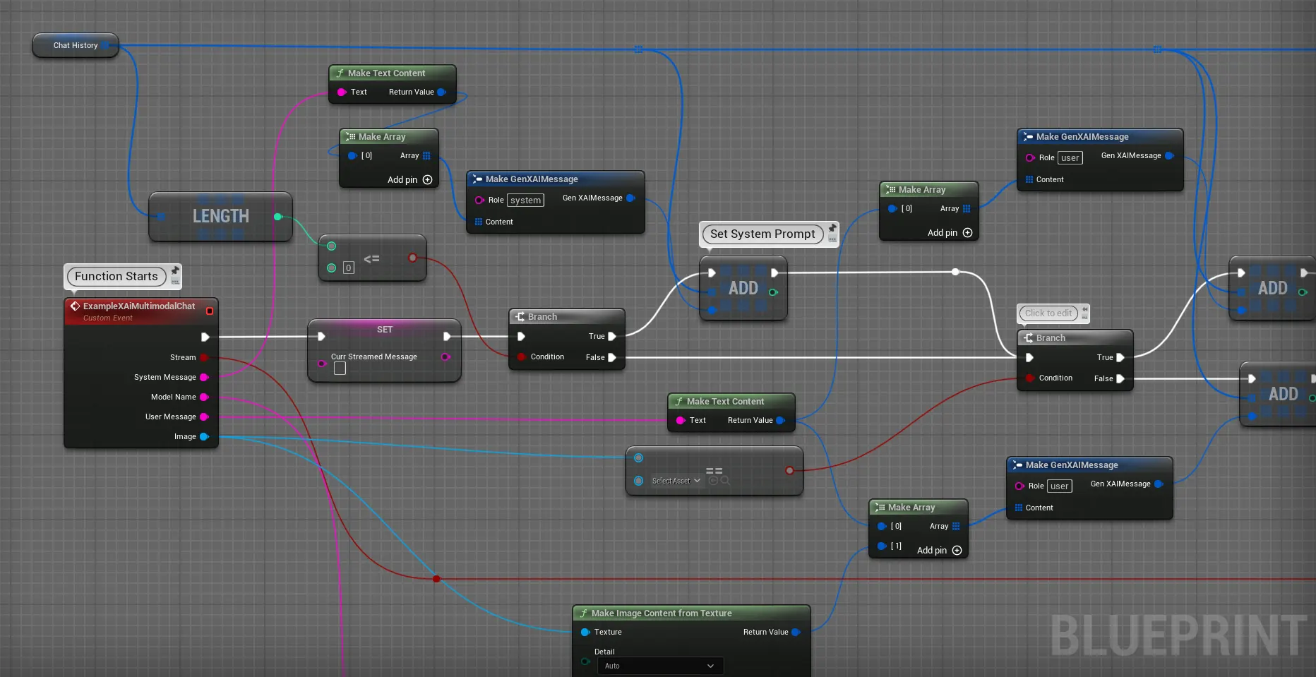The width and height of the screenshot is (1316, 677).
Task: Click the Condition pin on the Branch beside SET
Action: tap(521, 357)
